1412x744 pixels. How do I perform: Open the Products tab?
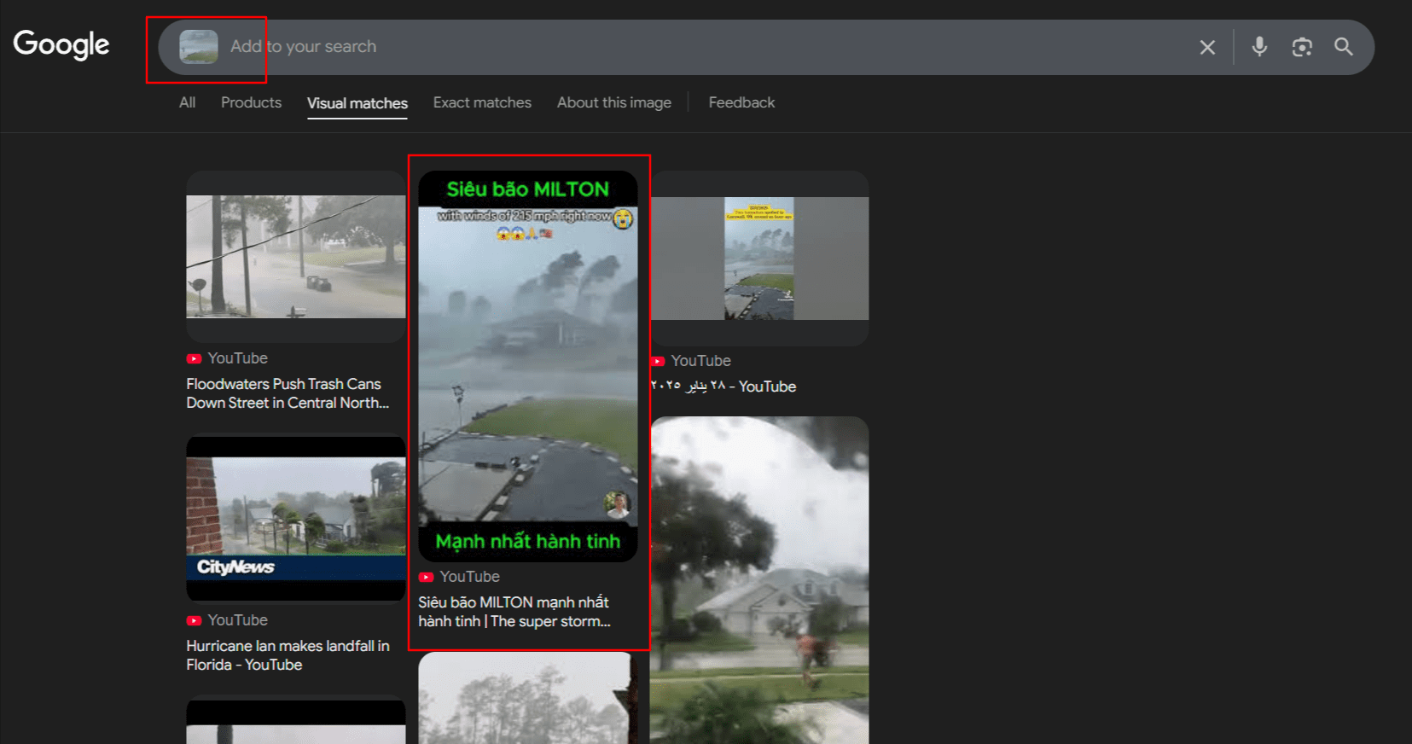pyautogui.click(x=251, y=102)
